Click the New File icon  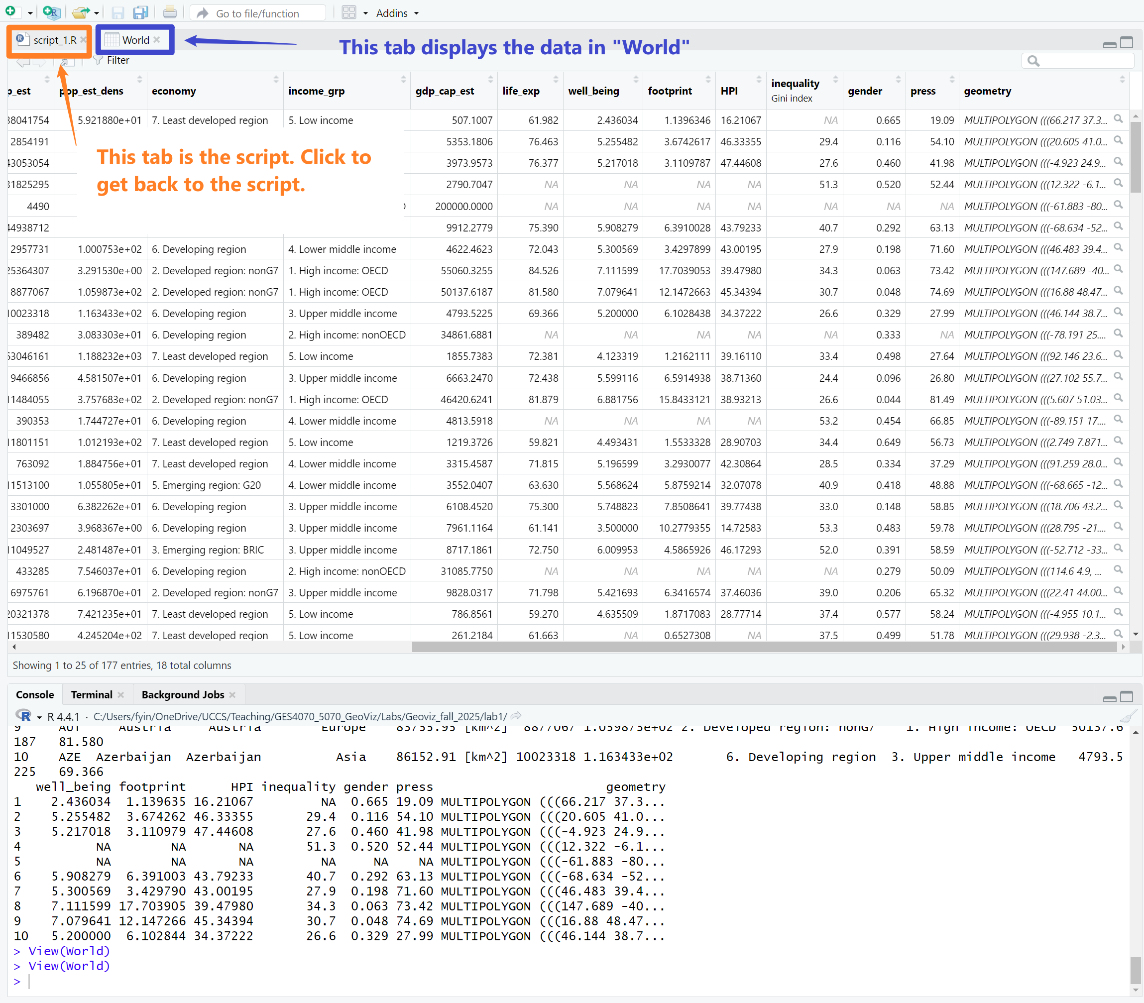click(x=10, y=12)
